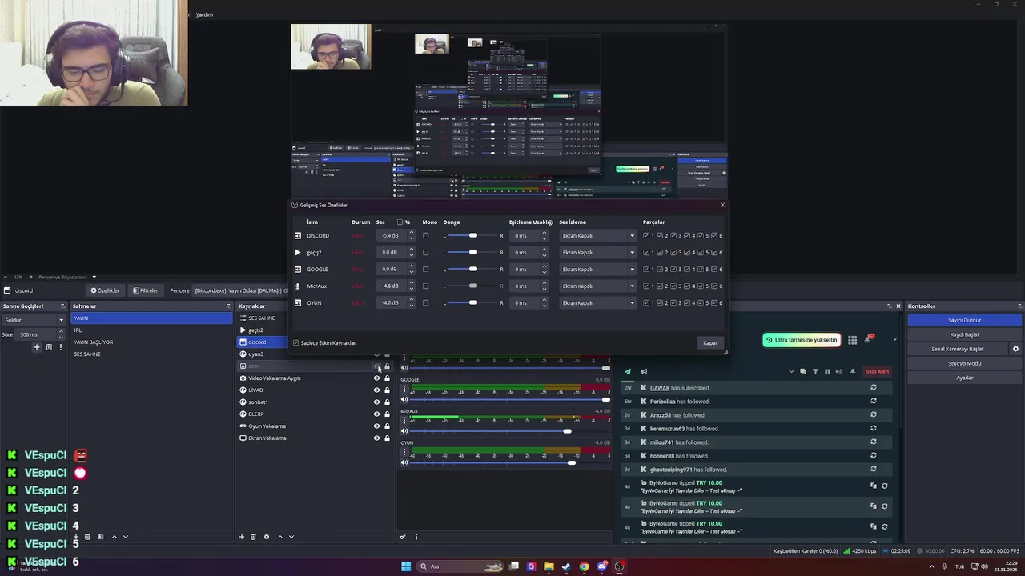
Task: Remove selected source with trash icon
Action: pyautogui.click(x=253, y=537)
